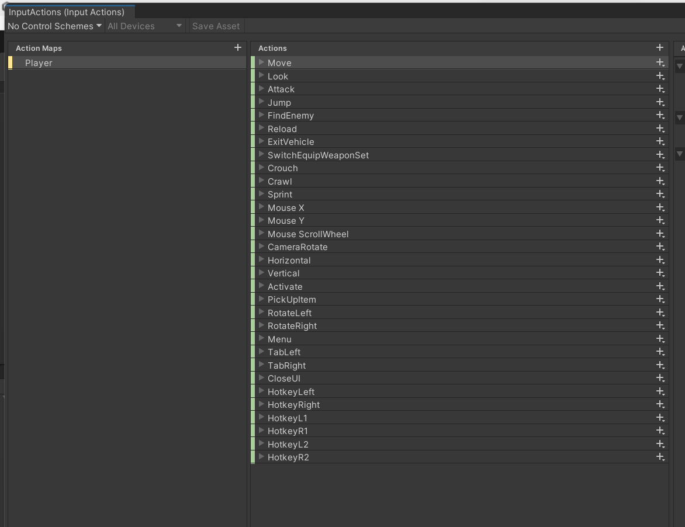Switch to the InputActions (Input Actions) tab
The image size is (685, 527).
click(67, 11)
